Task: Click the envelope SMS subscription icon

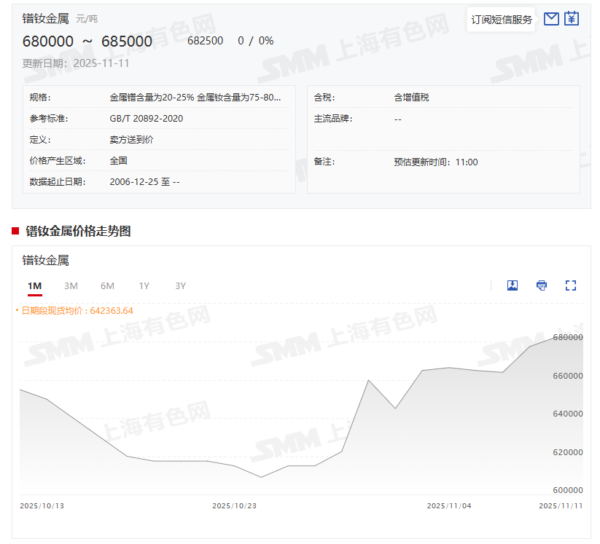Action: click(551, 19)
